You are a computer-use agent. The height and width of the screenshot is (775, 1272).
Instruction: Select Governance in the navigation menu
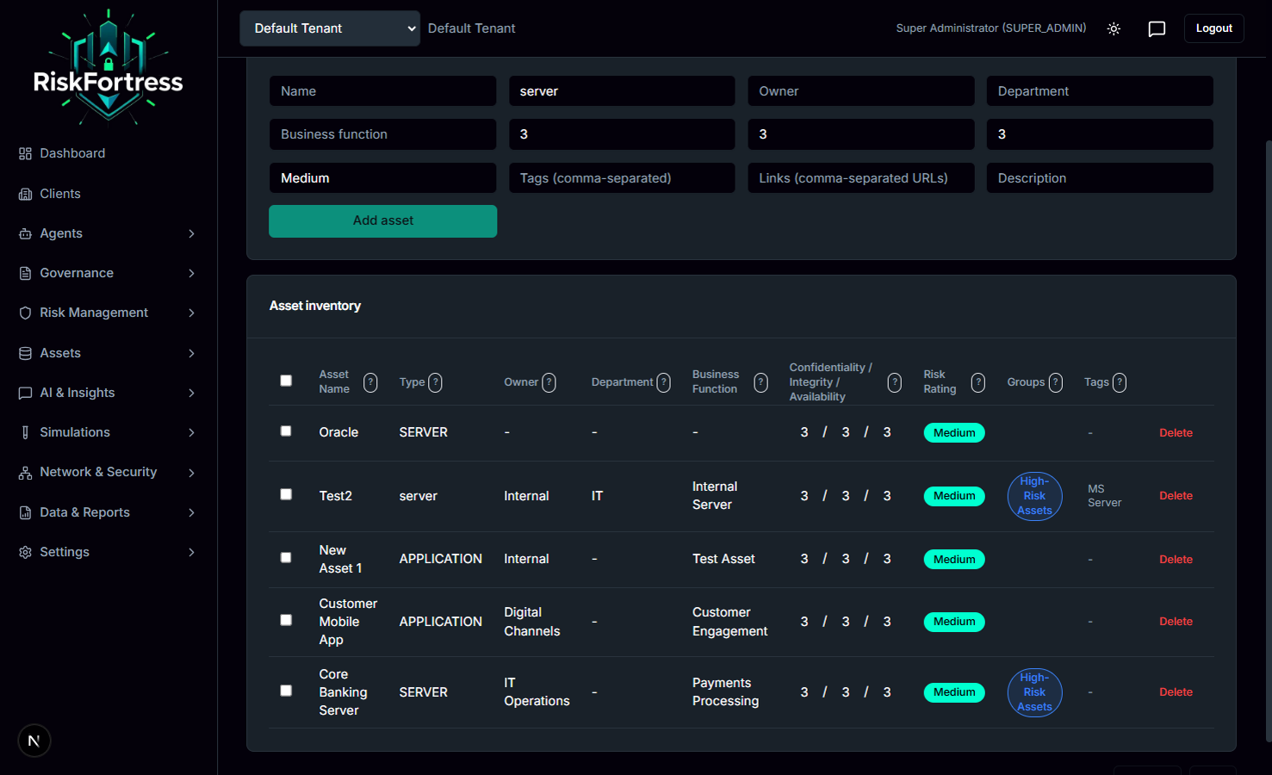coord(78,273)
